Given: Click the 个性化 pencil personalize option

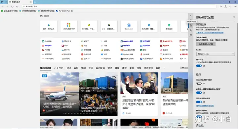Looking at the screenshot, I should point(59,68).
